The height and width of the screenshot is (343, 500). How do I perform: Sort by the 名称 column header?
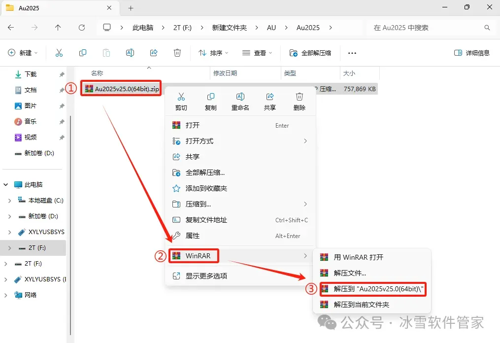pos(97,73)
